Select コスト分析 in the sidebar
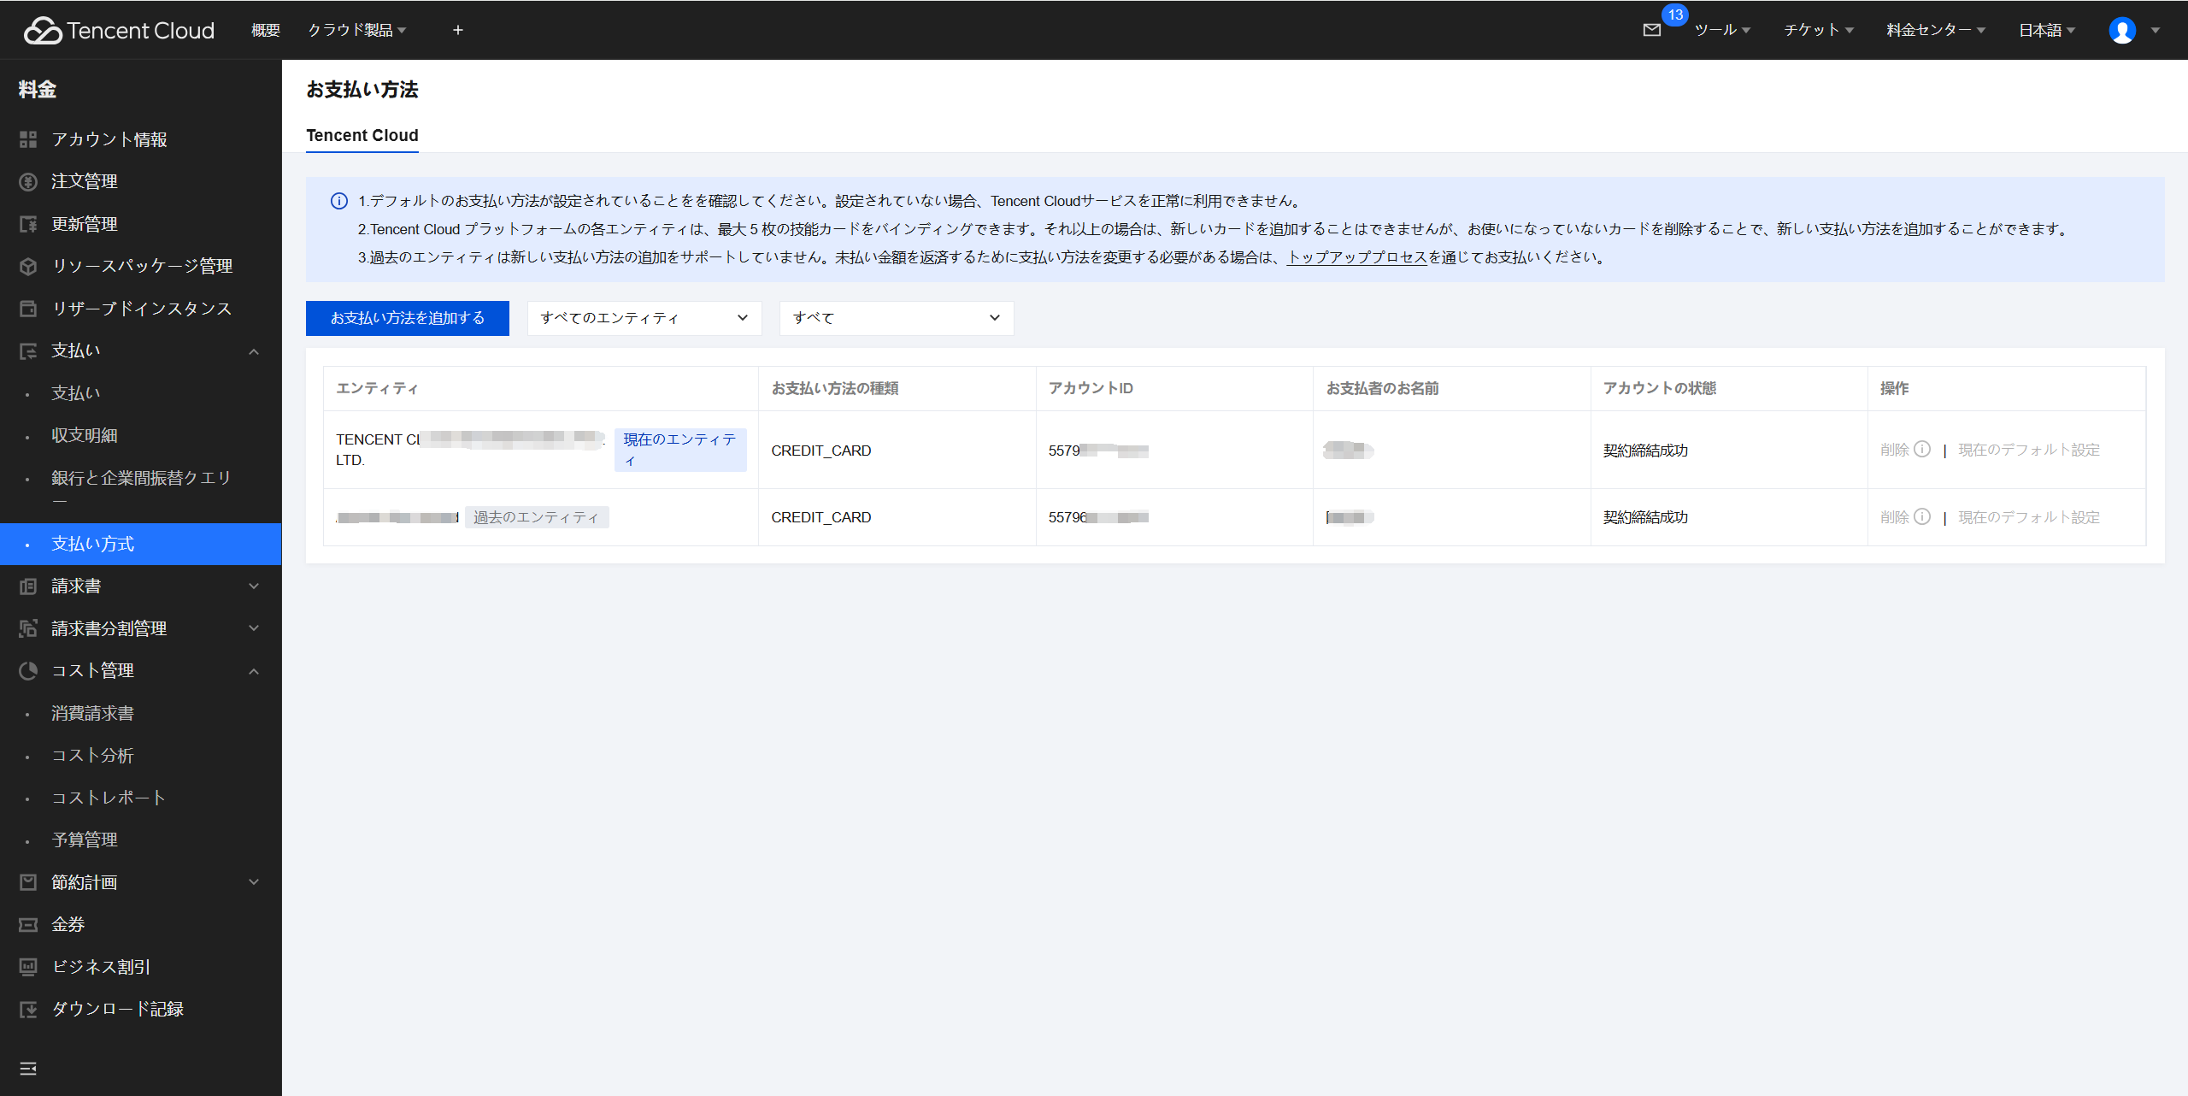The image size is (2188, 1096). point(92,755)
